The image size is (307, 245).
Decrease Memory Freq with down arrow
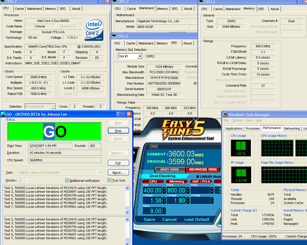188,192
